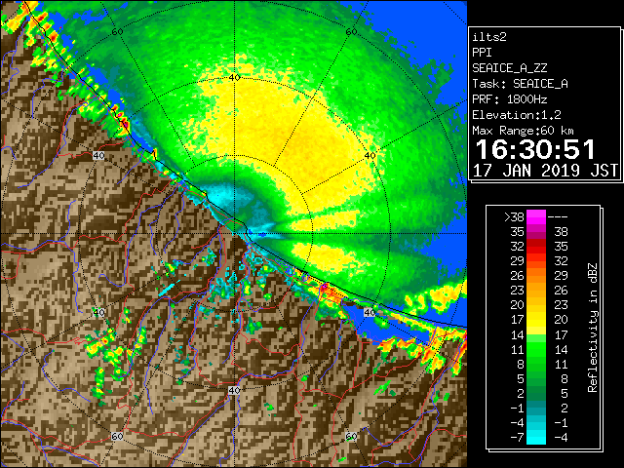
Task: Select the 60 km ring label at lower right
Action: [x=351, y=437]
